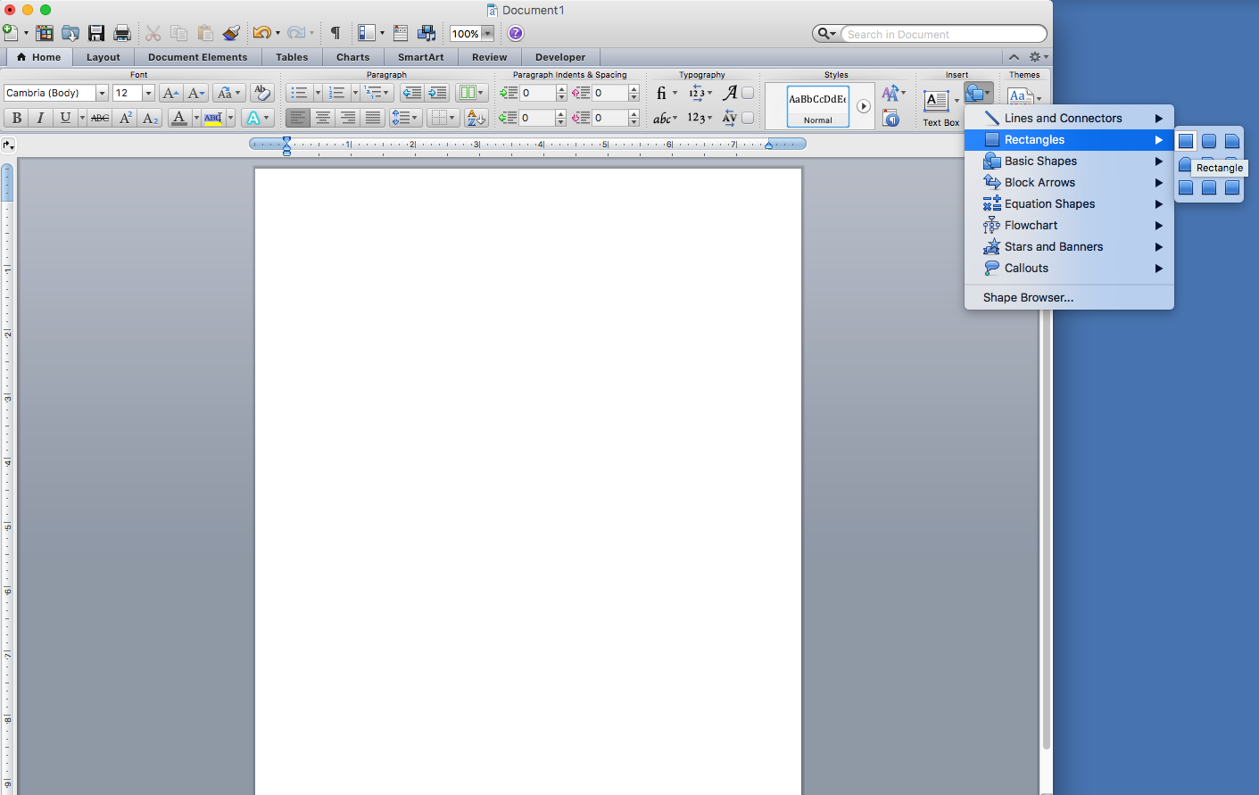
Task: Toggle Underline formatting
Action: coord(64,118)
